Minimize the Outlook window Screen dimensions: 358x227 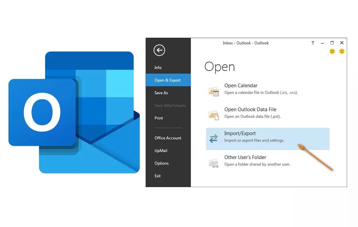[x=322, y=43]
